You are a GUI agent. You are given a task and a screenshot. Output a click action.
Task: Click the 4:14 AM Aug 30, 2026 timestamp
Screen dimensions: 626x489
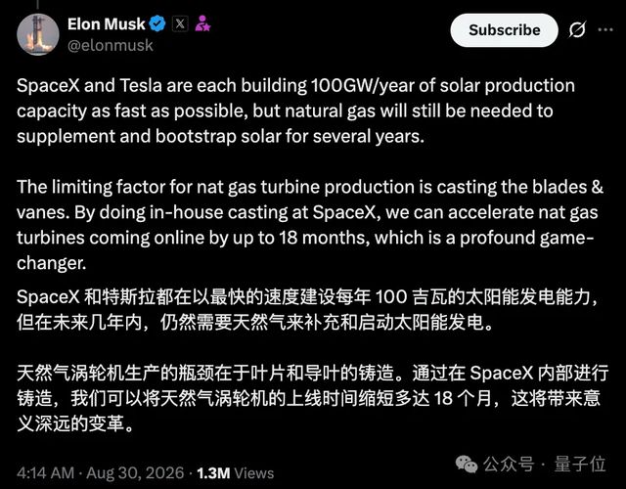[101, 473]
